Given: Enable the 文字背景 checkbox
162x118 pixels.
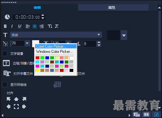Looking at the screenshot, I should point(5,54).
